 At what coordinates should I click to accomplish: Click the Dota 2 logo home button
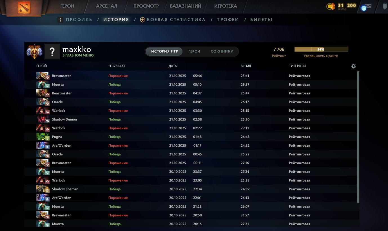click(24, 8)
